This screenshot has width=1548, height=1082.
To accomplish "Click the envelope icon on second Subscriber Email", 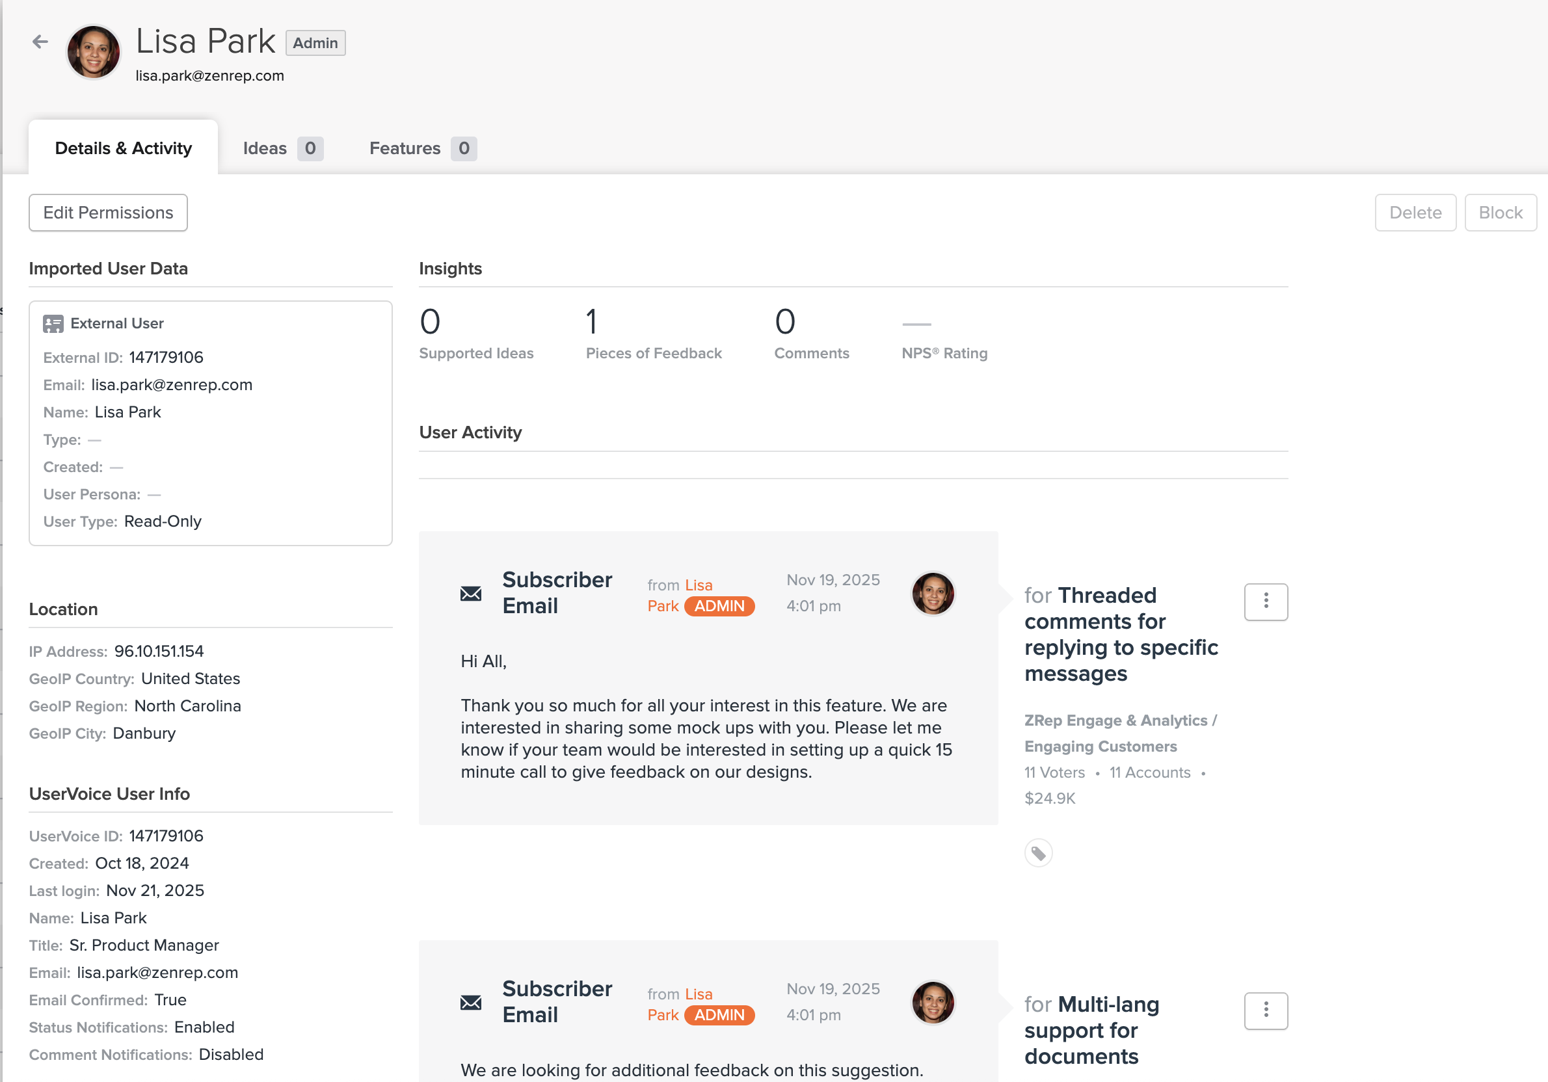I will pos(471,1003).
